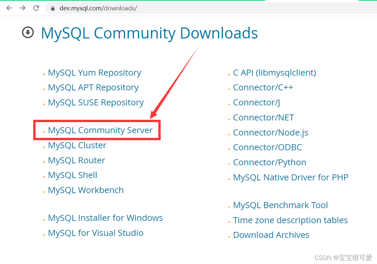Open Connector/C++ download link
The height and width of the screenshot is (264, 377).
click(x=263, y=88)
